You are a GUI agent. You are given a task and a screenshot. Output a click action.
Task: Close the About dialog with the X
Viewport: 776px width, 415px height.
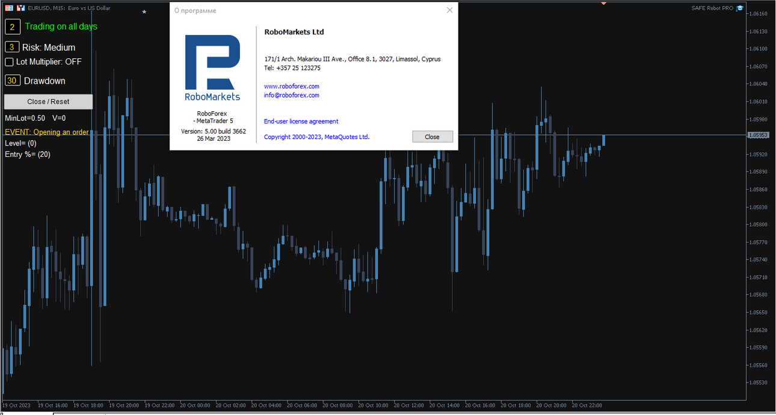(x=449, y=10)
